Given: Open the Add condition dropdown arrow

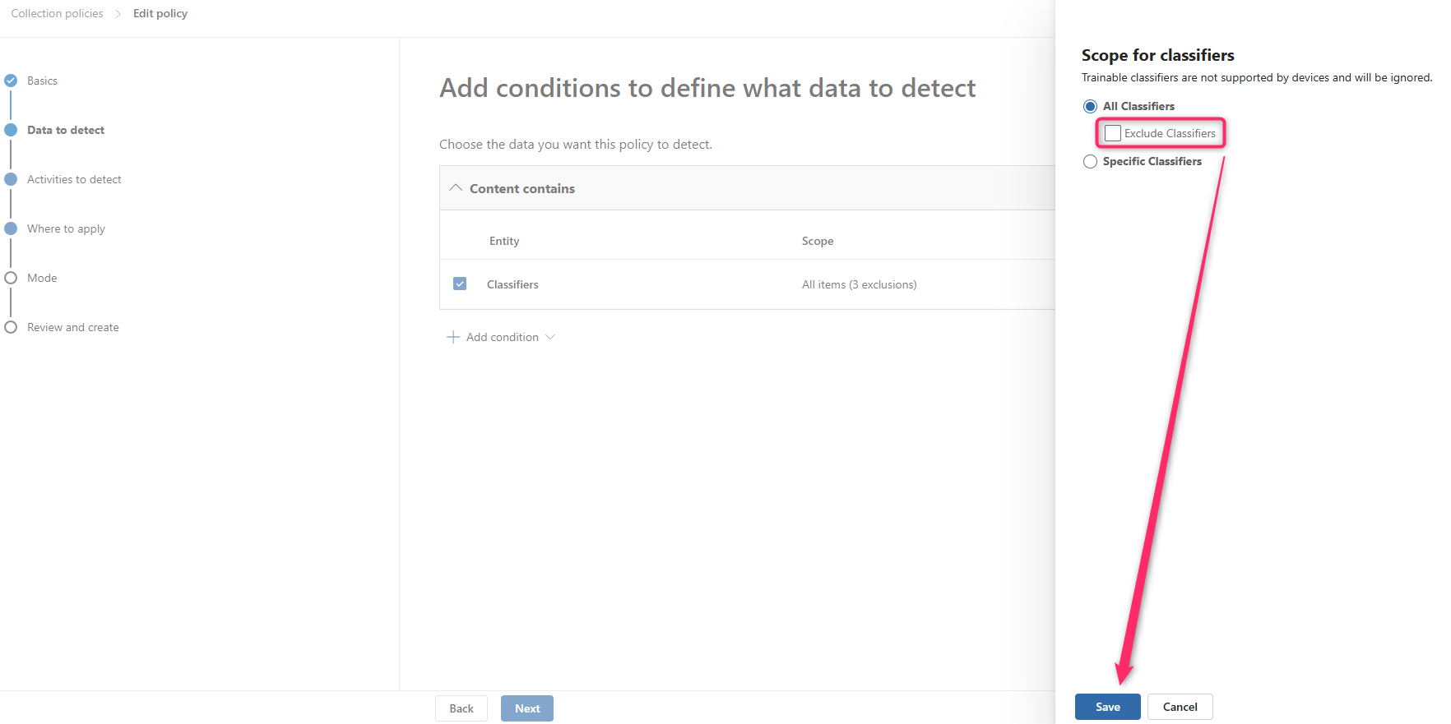Looking at the screenshot, I should (x=550, y=337).
